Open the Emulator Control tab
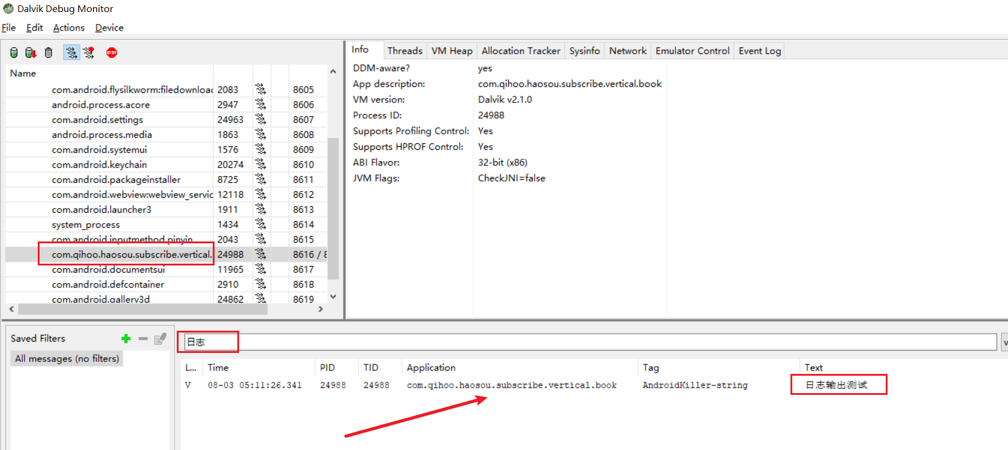 point(692,51)
